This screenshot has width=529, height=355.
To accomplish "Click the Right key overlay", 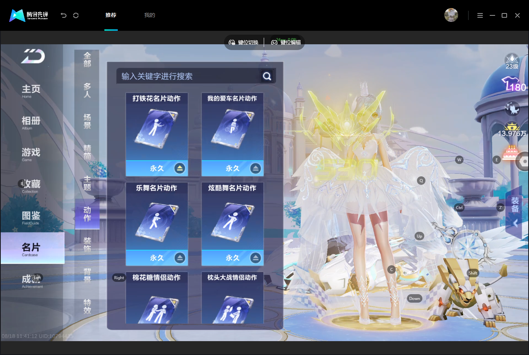I will 119,278.
